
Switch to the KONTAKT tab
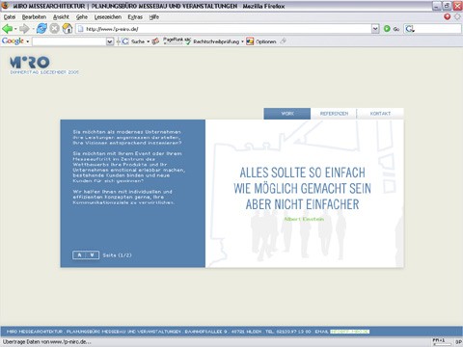coord(380,114)
